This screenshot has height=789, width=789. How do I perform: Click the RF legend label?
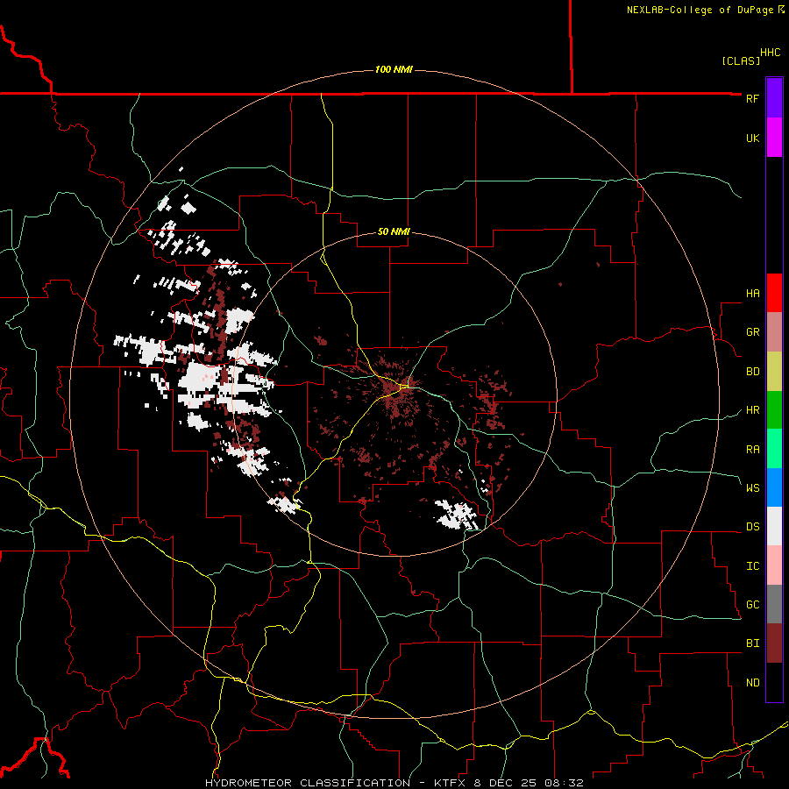tap(752, 98)
